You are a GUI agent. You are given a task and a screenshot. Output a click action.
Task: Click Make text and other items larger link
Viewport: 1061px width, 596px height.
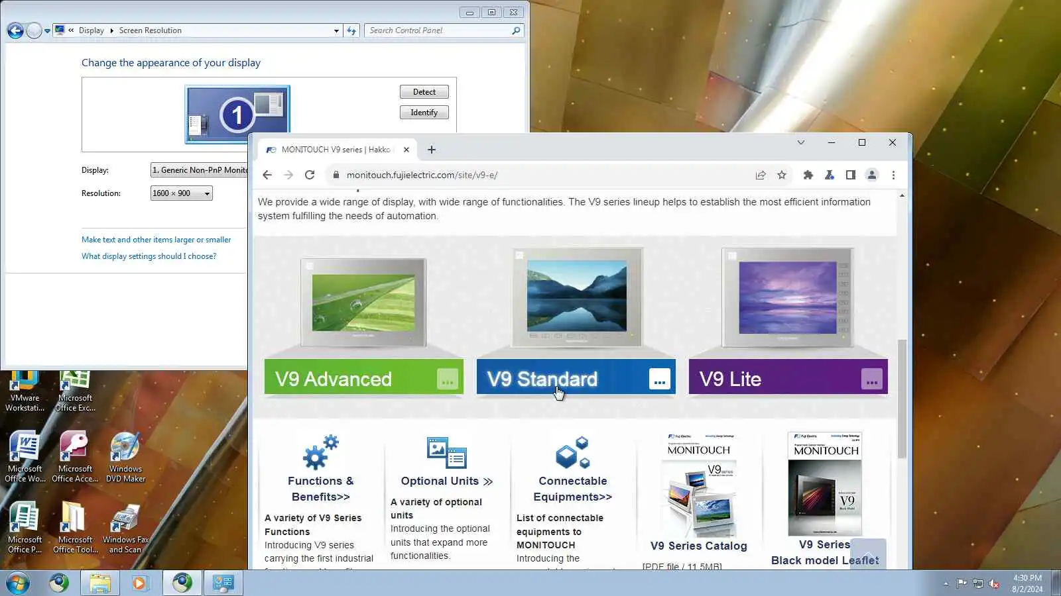[156, 240]
